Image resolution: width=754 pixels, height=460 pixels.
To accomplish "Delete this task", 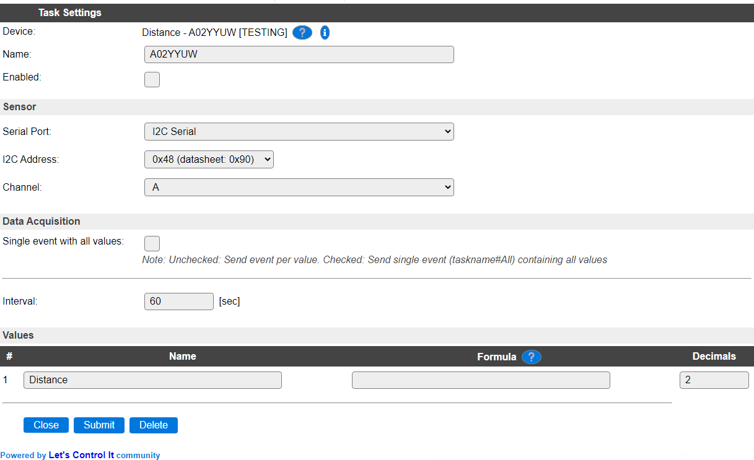I will pyautogui.click(x=154, y=425).
